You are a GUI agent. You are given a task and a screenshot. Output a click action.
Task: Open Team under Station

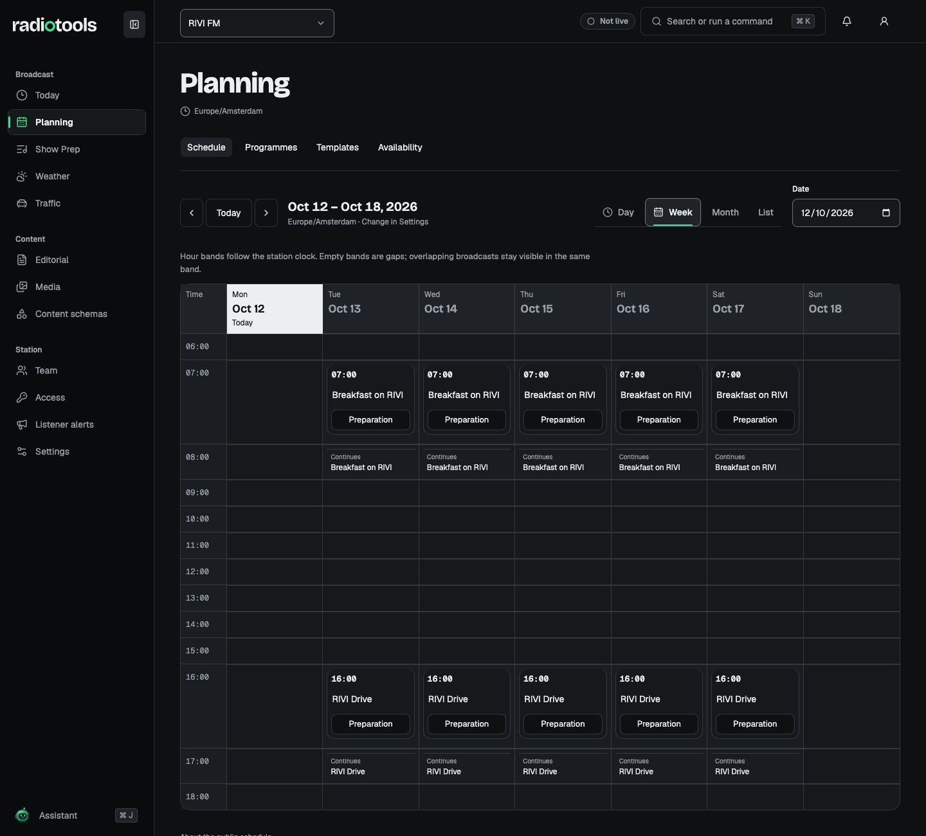[x=77, y=370]
